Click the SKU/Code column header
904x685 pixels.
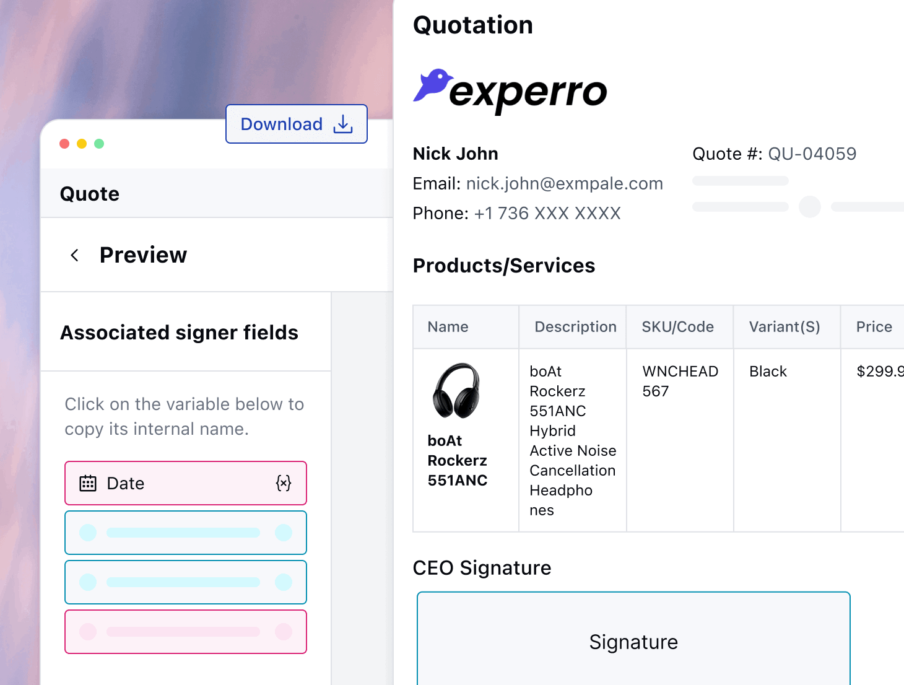coord(677,327)
